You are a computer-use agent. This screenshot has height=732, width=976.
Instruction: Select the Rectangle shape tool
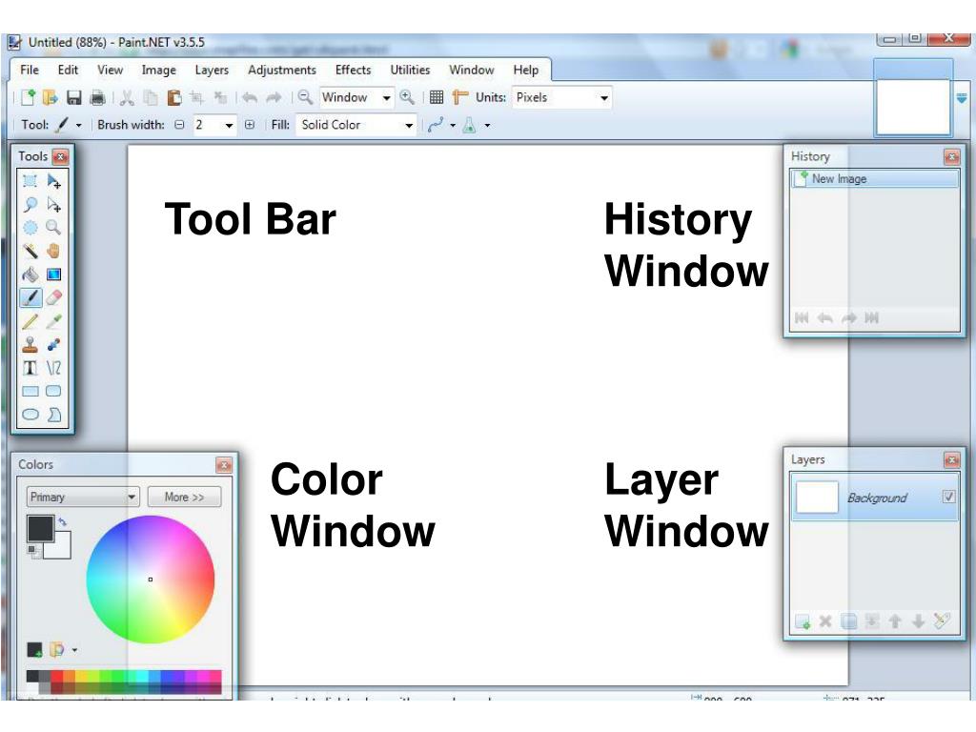tap(30, 391)
